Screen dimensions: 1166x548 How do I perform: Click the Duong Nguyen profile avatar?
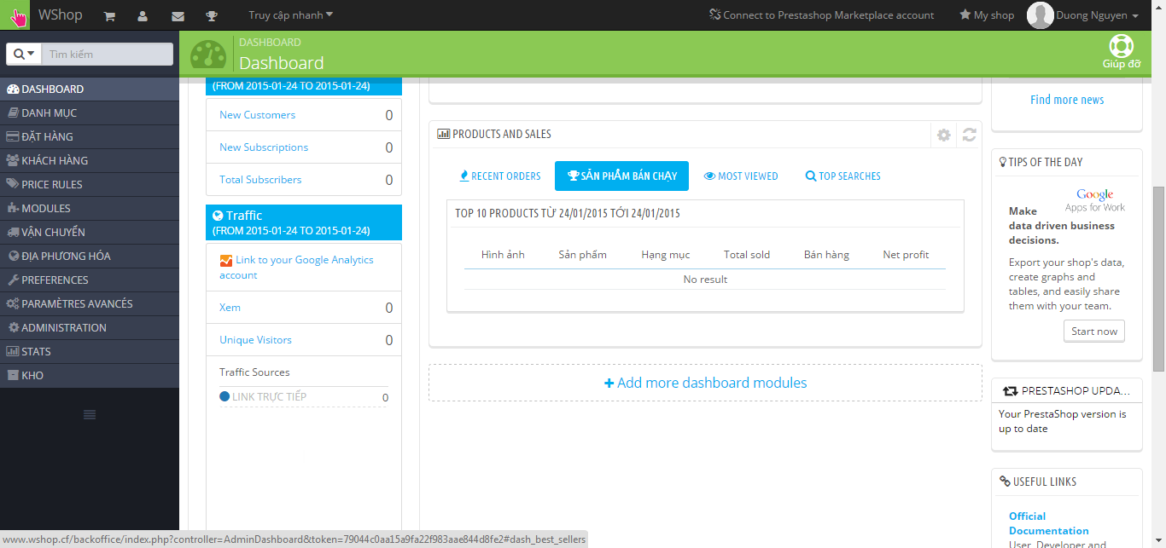pyautogui.click(x=1040, y=15)
